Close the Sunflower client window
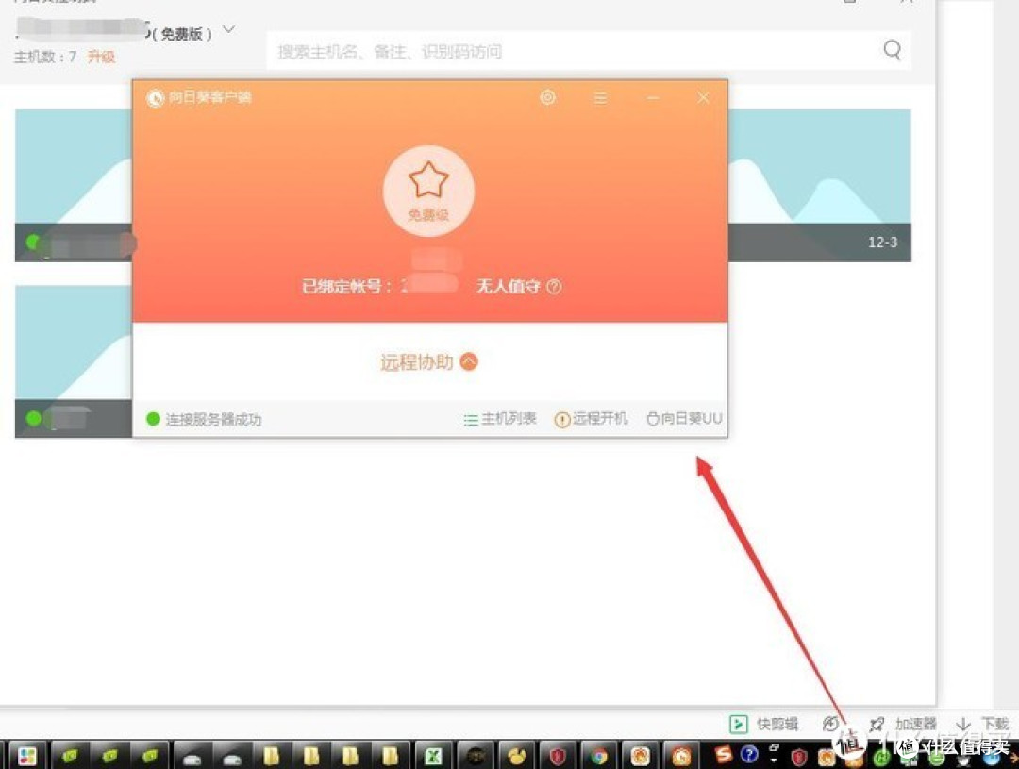Screen dimensions: 1019x769 (703, 97)
